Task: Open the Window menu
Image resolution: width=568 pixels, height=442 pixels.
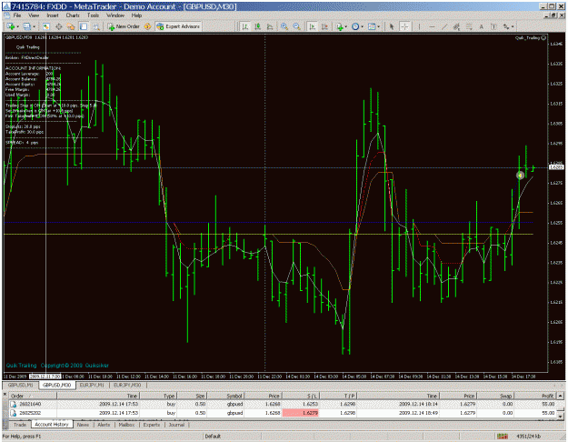Action: pos(115,15)
